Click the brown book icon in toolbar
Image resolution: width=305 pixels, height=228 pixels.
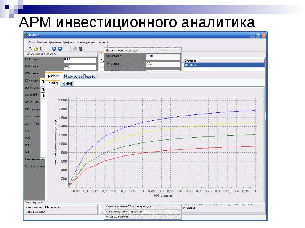[x=81, y=49]
